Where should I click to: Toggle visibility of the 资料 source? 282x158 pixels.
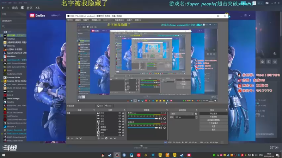pos(119,133)
